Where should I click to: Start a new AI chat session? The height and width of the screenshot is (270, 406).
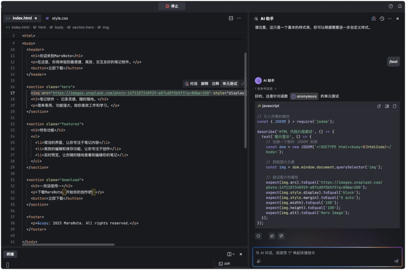[373, 18]
